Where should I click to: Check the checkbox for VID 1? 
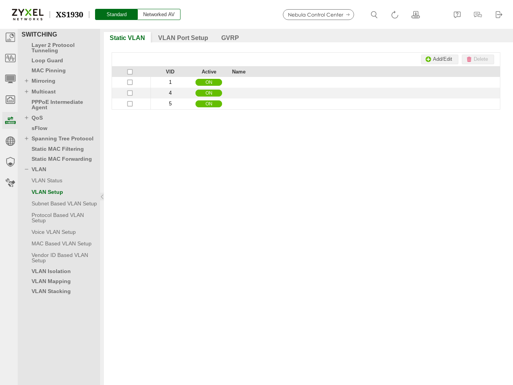point(130,82)
